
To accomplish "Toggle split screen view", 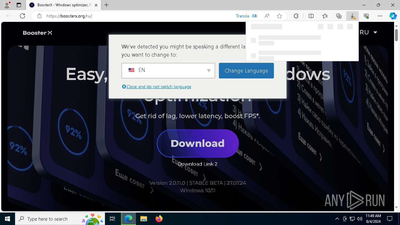I will [x=311, y=16].
